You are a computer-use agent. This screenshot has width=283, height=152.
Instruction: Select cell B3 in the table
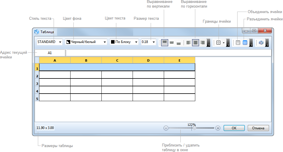[86, 82]
